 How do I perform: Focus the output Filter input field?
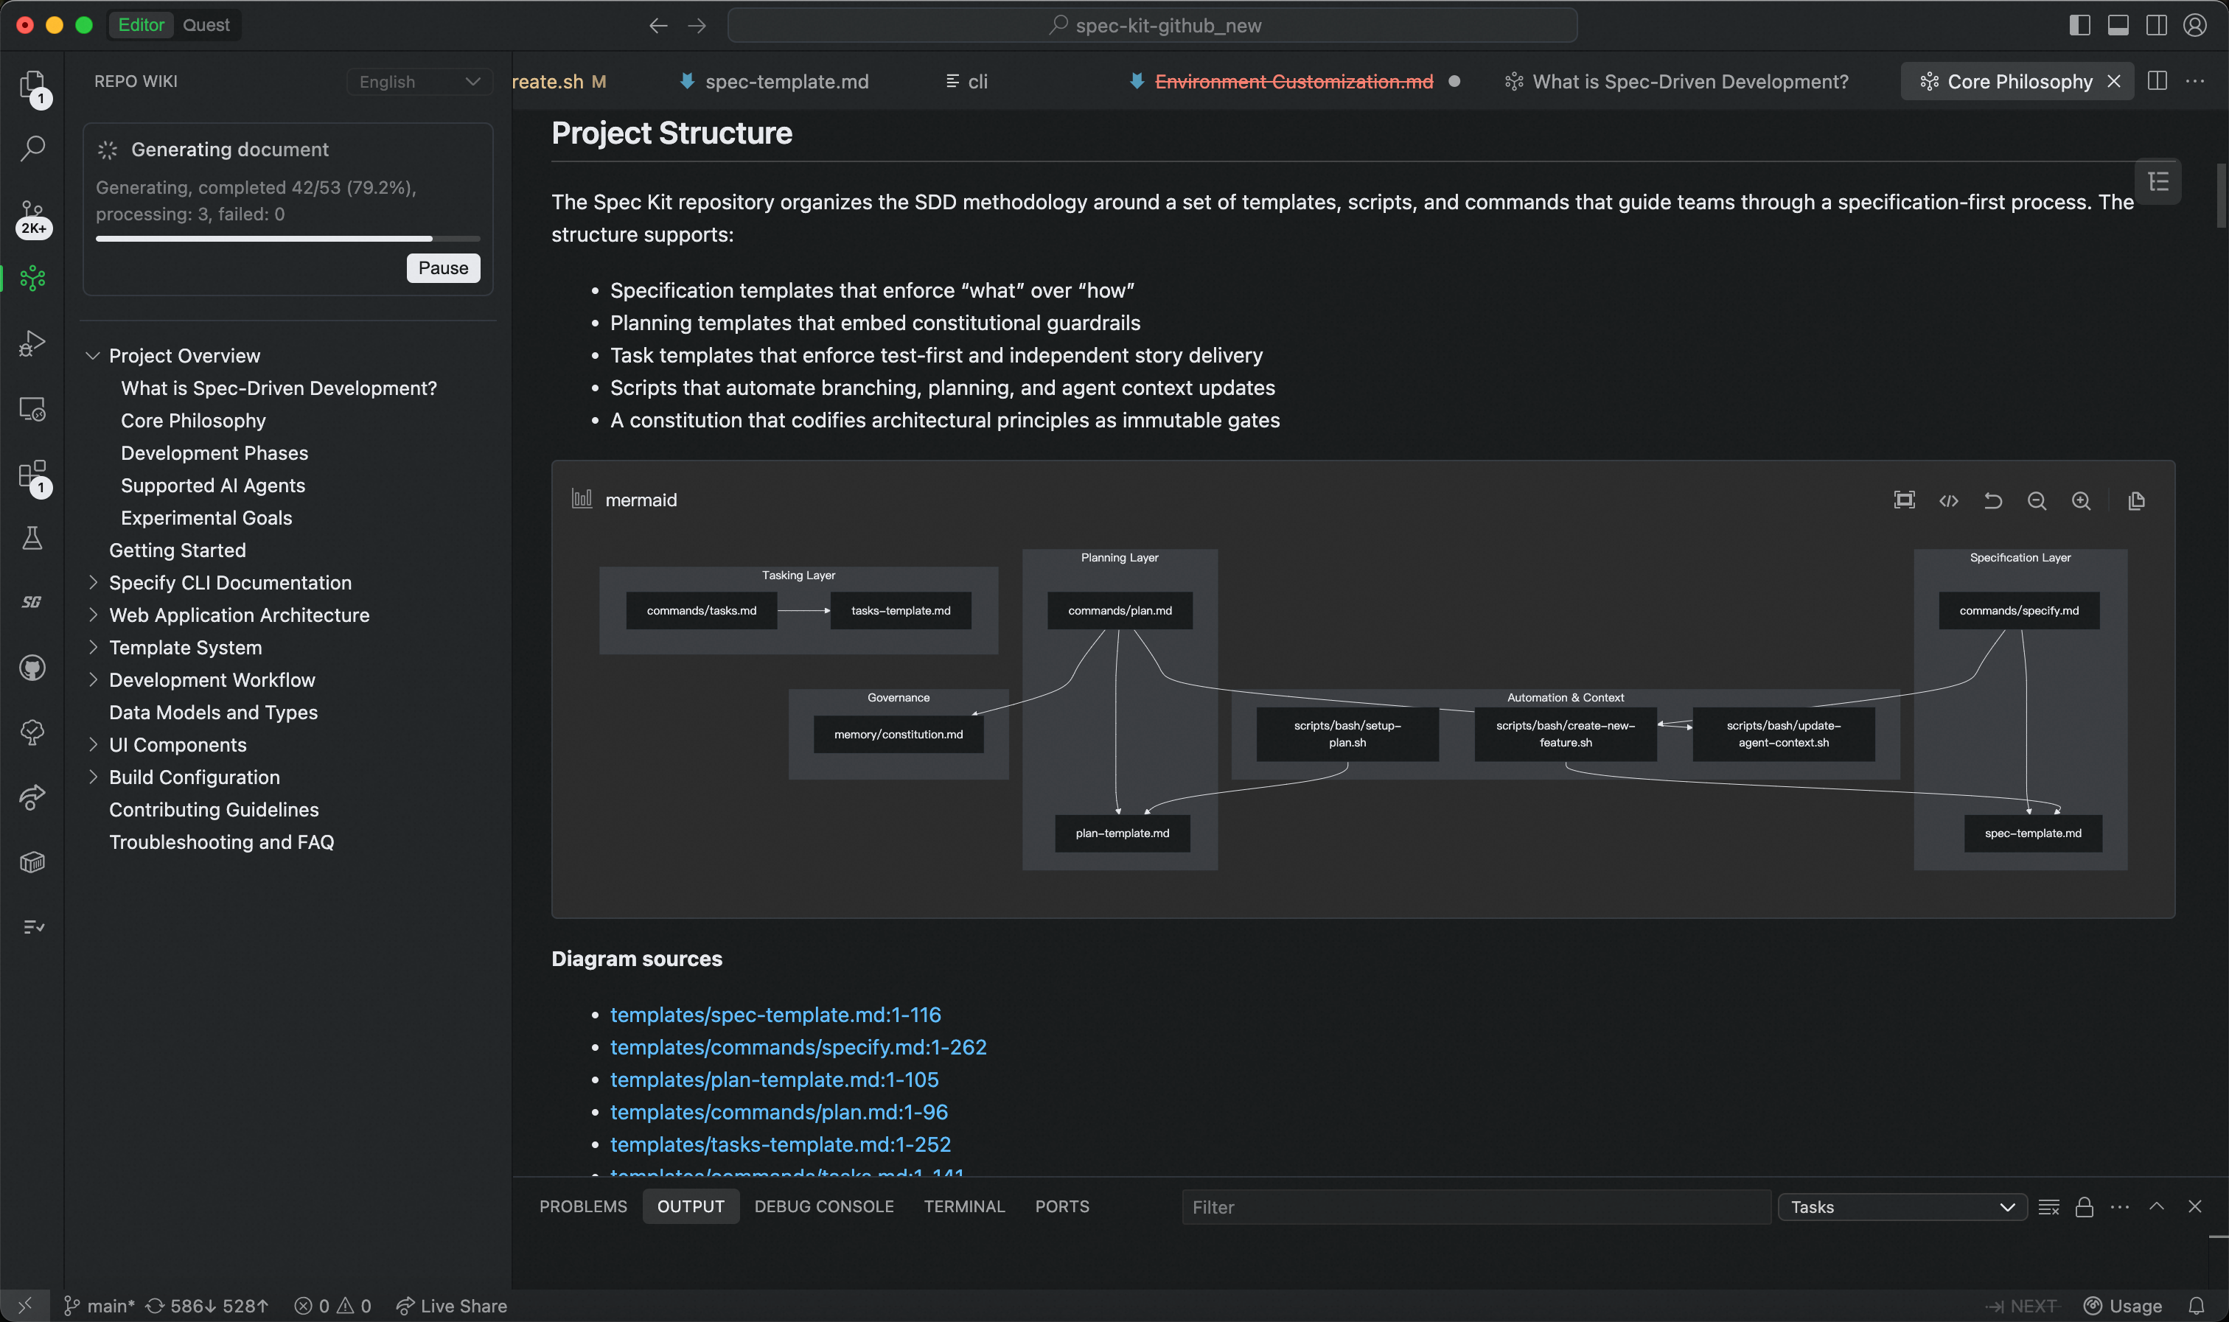pos(1474,1207)
